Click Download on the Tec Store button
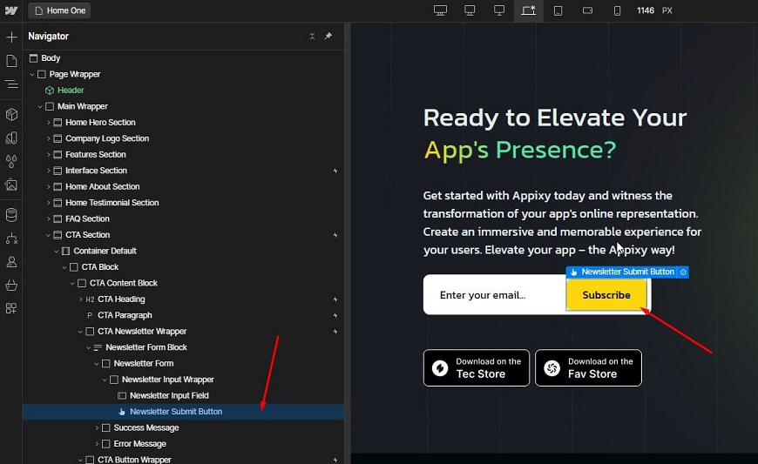Image resolution: width=758 pixels, height=464 pixels. click(x=477, y=368)
